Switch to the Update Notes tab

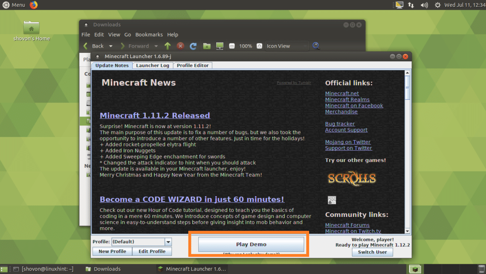112,66
